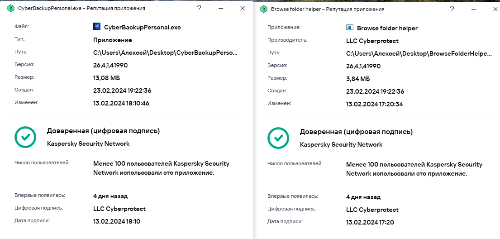Close the CyberBackupPersonal.exe reputation window
Viewport: 500px width, 239px height.
[243, 9]
